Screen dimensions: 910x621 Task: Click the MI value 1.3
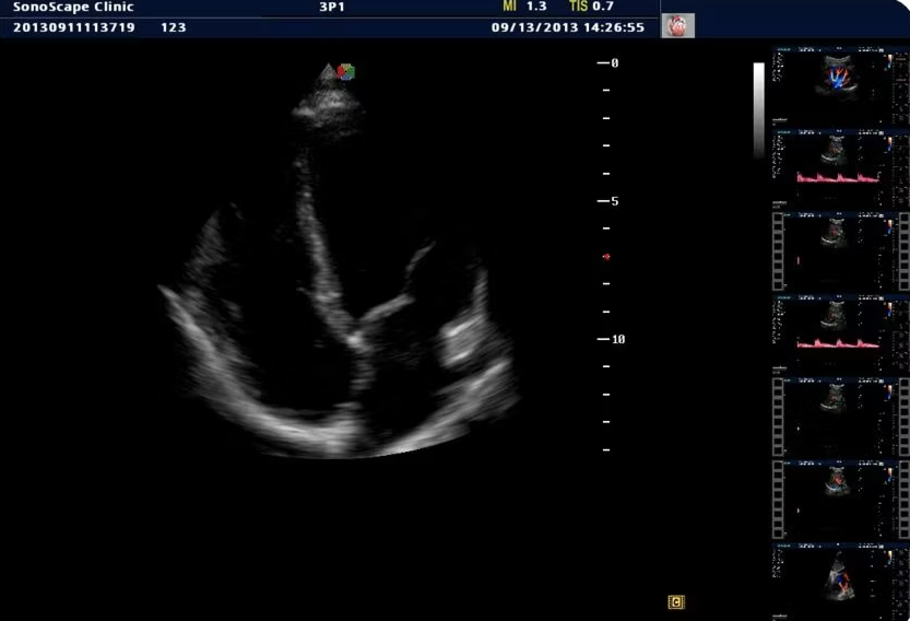point(536,7)
